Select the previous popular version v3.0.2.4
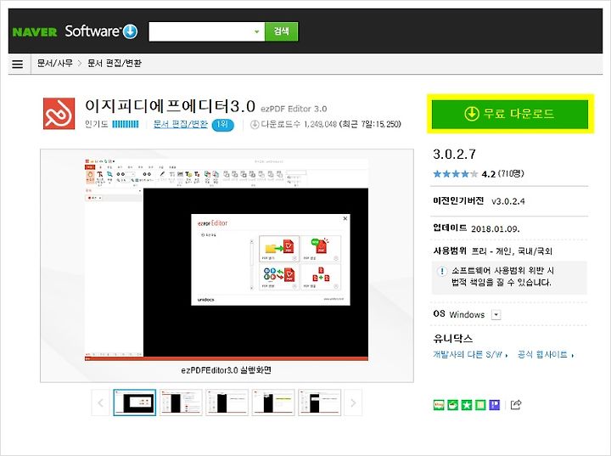The width and height of the screenshot is (611, 456). click(507, 201)
